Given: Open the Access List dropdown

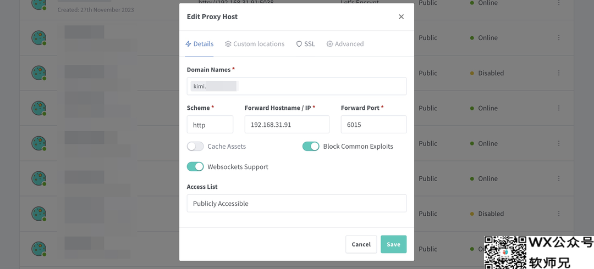Looking at the screenshot, I should click(x=296, y=203).
